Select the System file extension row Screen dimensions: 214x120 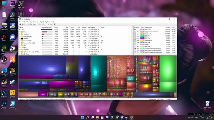pos(154,34)
